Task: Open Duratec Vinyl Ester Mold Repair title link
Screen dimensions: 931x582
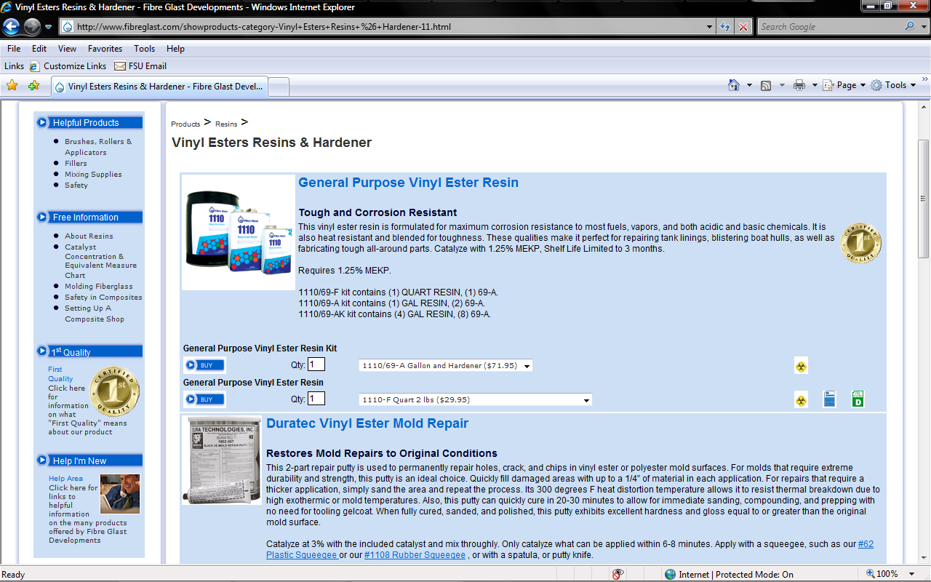Action: [367, 423]
